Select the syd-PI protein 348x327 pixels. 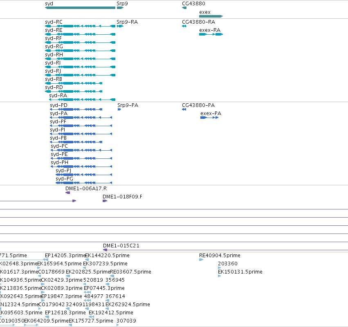81,134
